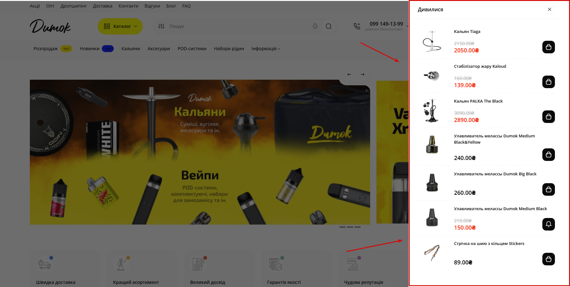Viewport: 570px width, 287px height.
Task: Open the Аксесуари category
Action: (x=159, y=49)
